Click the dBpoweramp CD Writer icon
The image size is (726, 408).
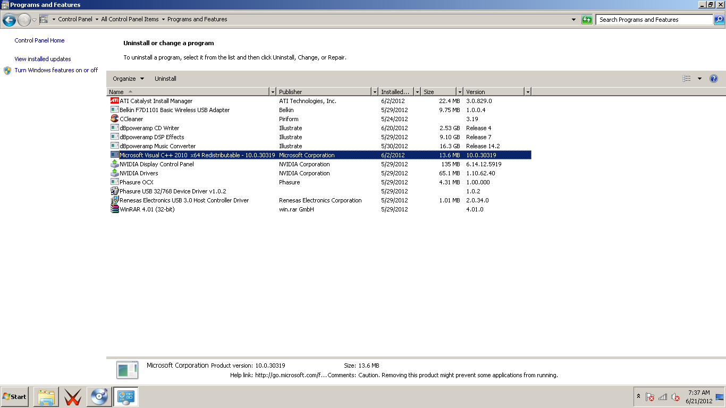[x=114, y=128]
